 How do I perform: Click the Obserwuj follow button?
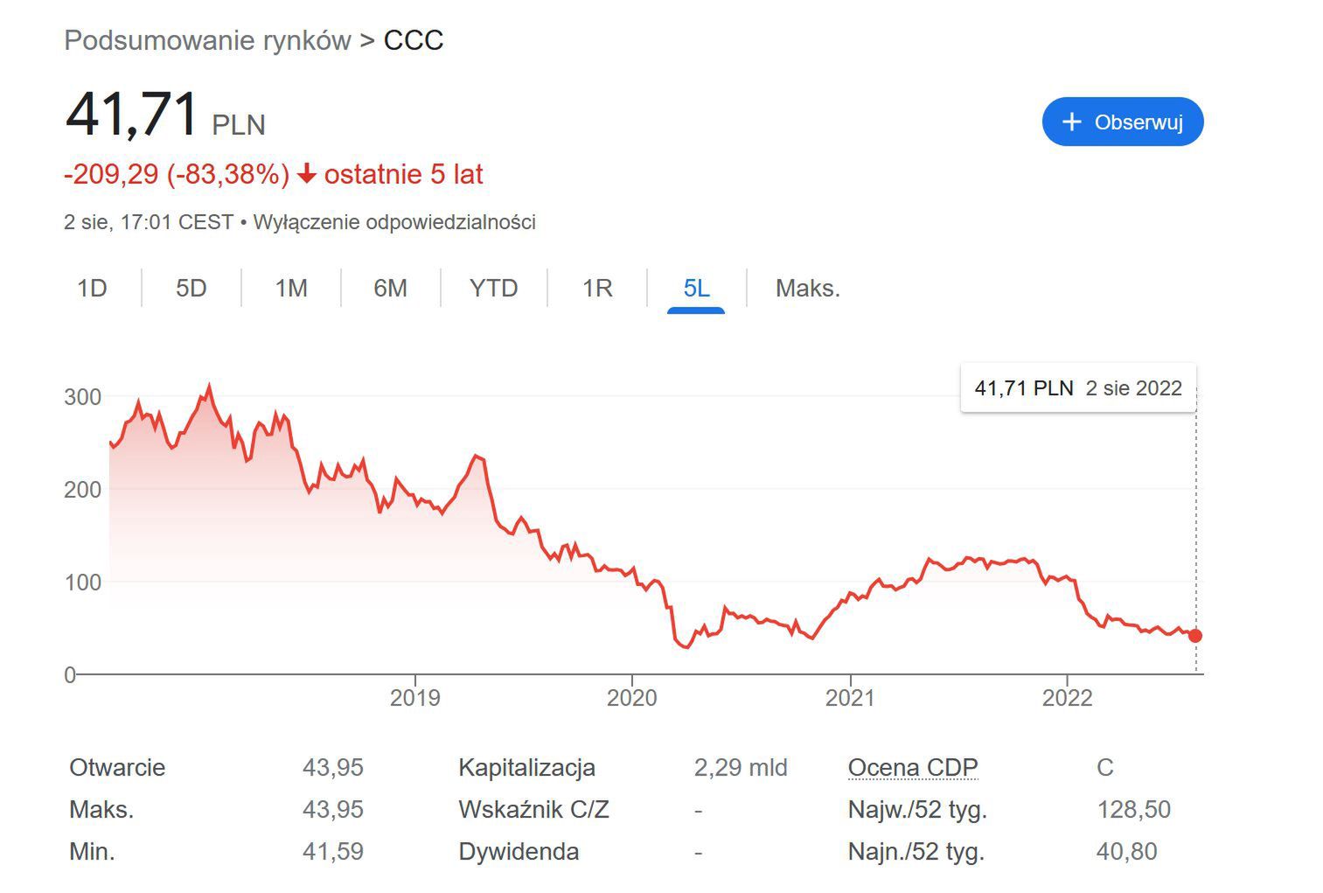pyautogui.click(x=1122, y=122)
